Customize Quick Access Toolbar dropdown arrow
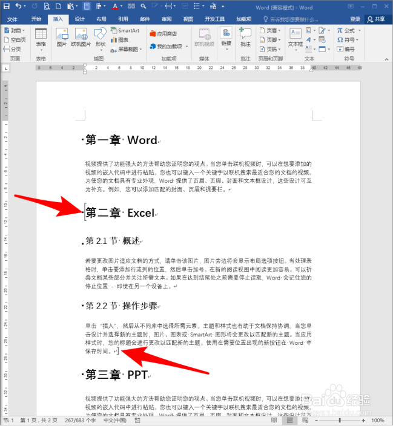 tap(223, 6)
